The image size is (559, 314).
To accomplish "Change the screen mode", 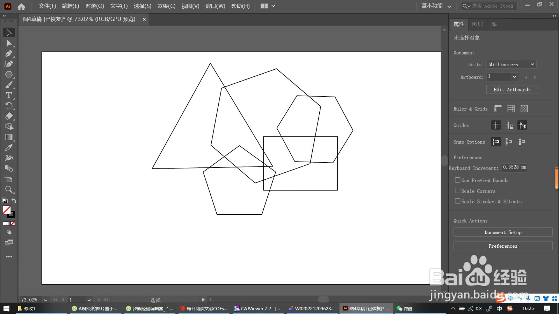I will point(9,242).
